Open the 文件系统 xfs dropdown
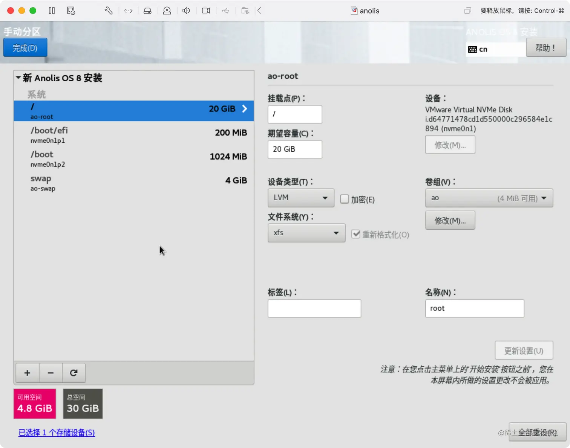This screenshot has width=570, height=448. [x=306, y=233]
